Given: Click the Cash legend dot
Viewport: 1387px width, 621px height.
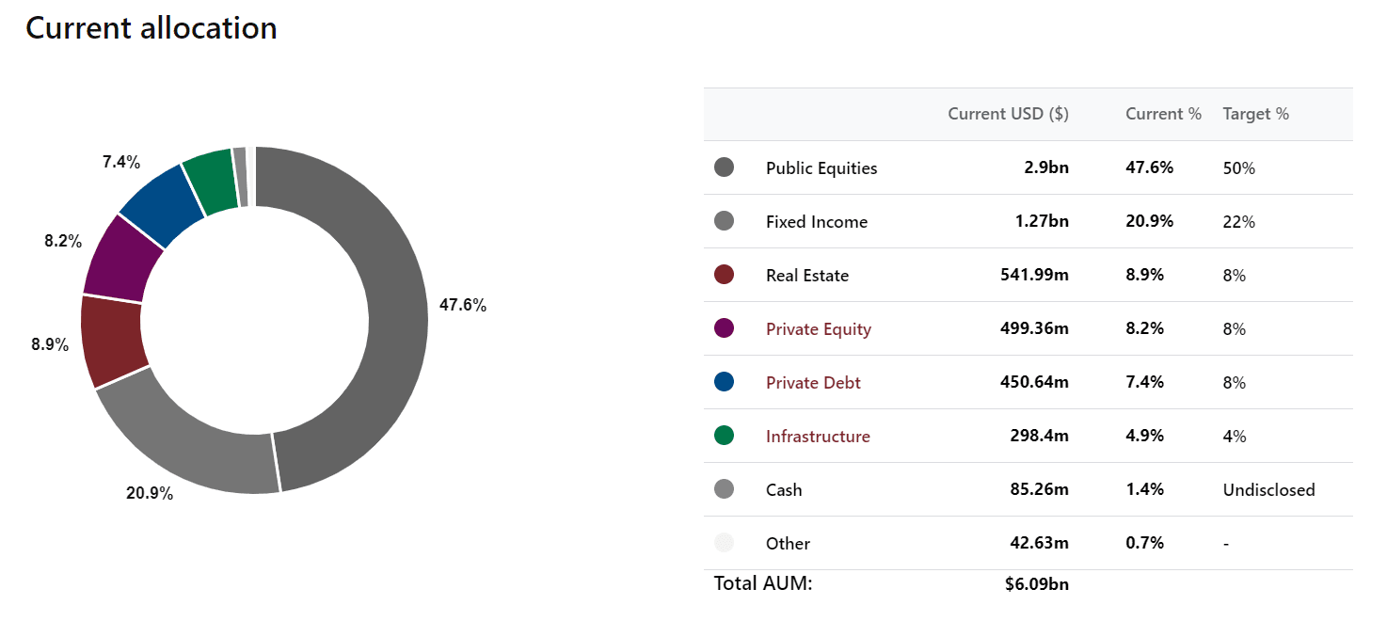Looking at the screenshot, I should point(725,489).
